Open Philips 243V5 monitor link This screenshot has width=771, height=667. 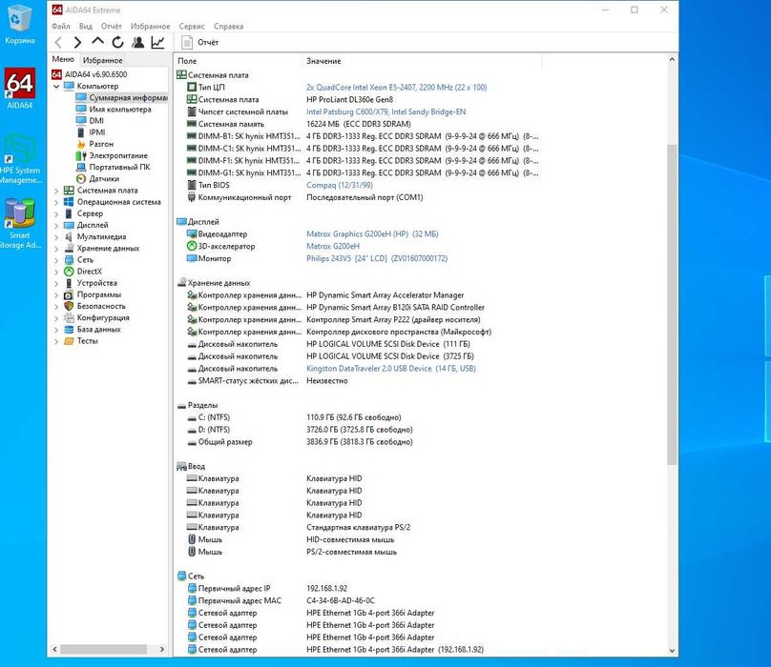(377, 259)
